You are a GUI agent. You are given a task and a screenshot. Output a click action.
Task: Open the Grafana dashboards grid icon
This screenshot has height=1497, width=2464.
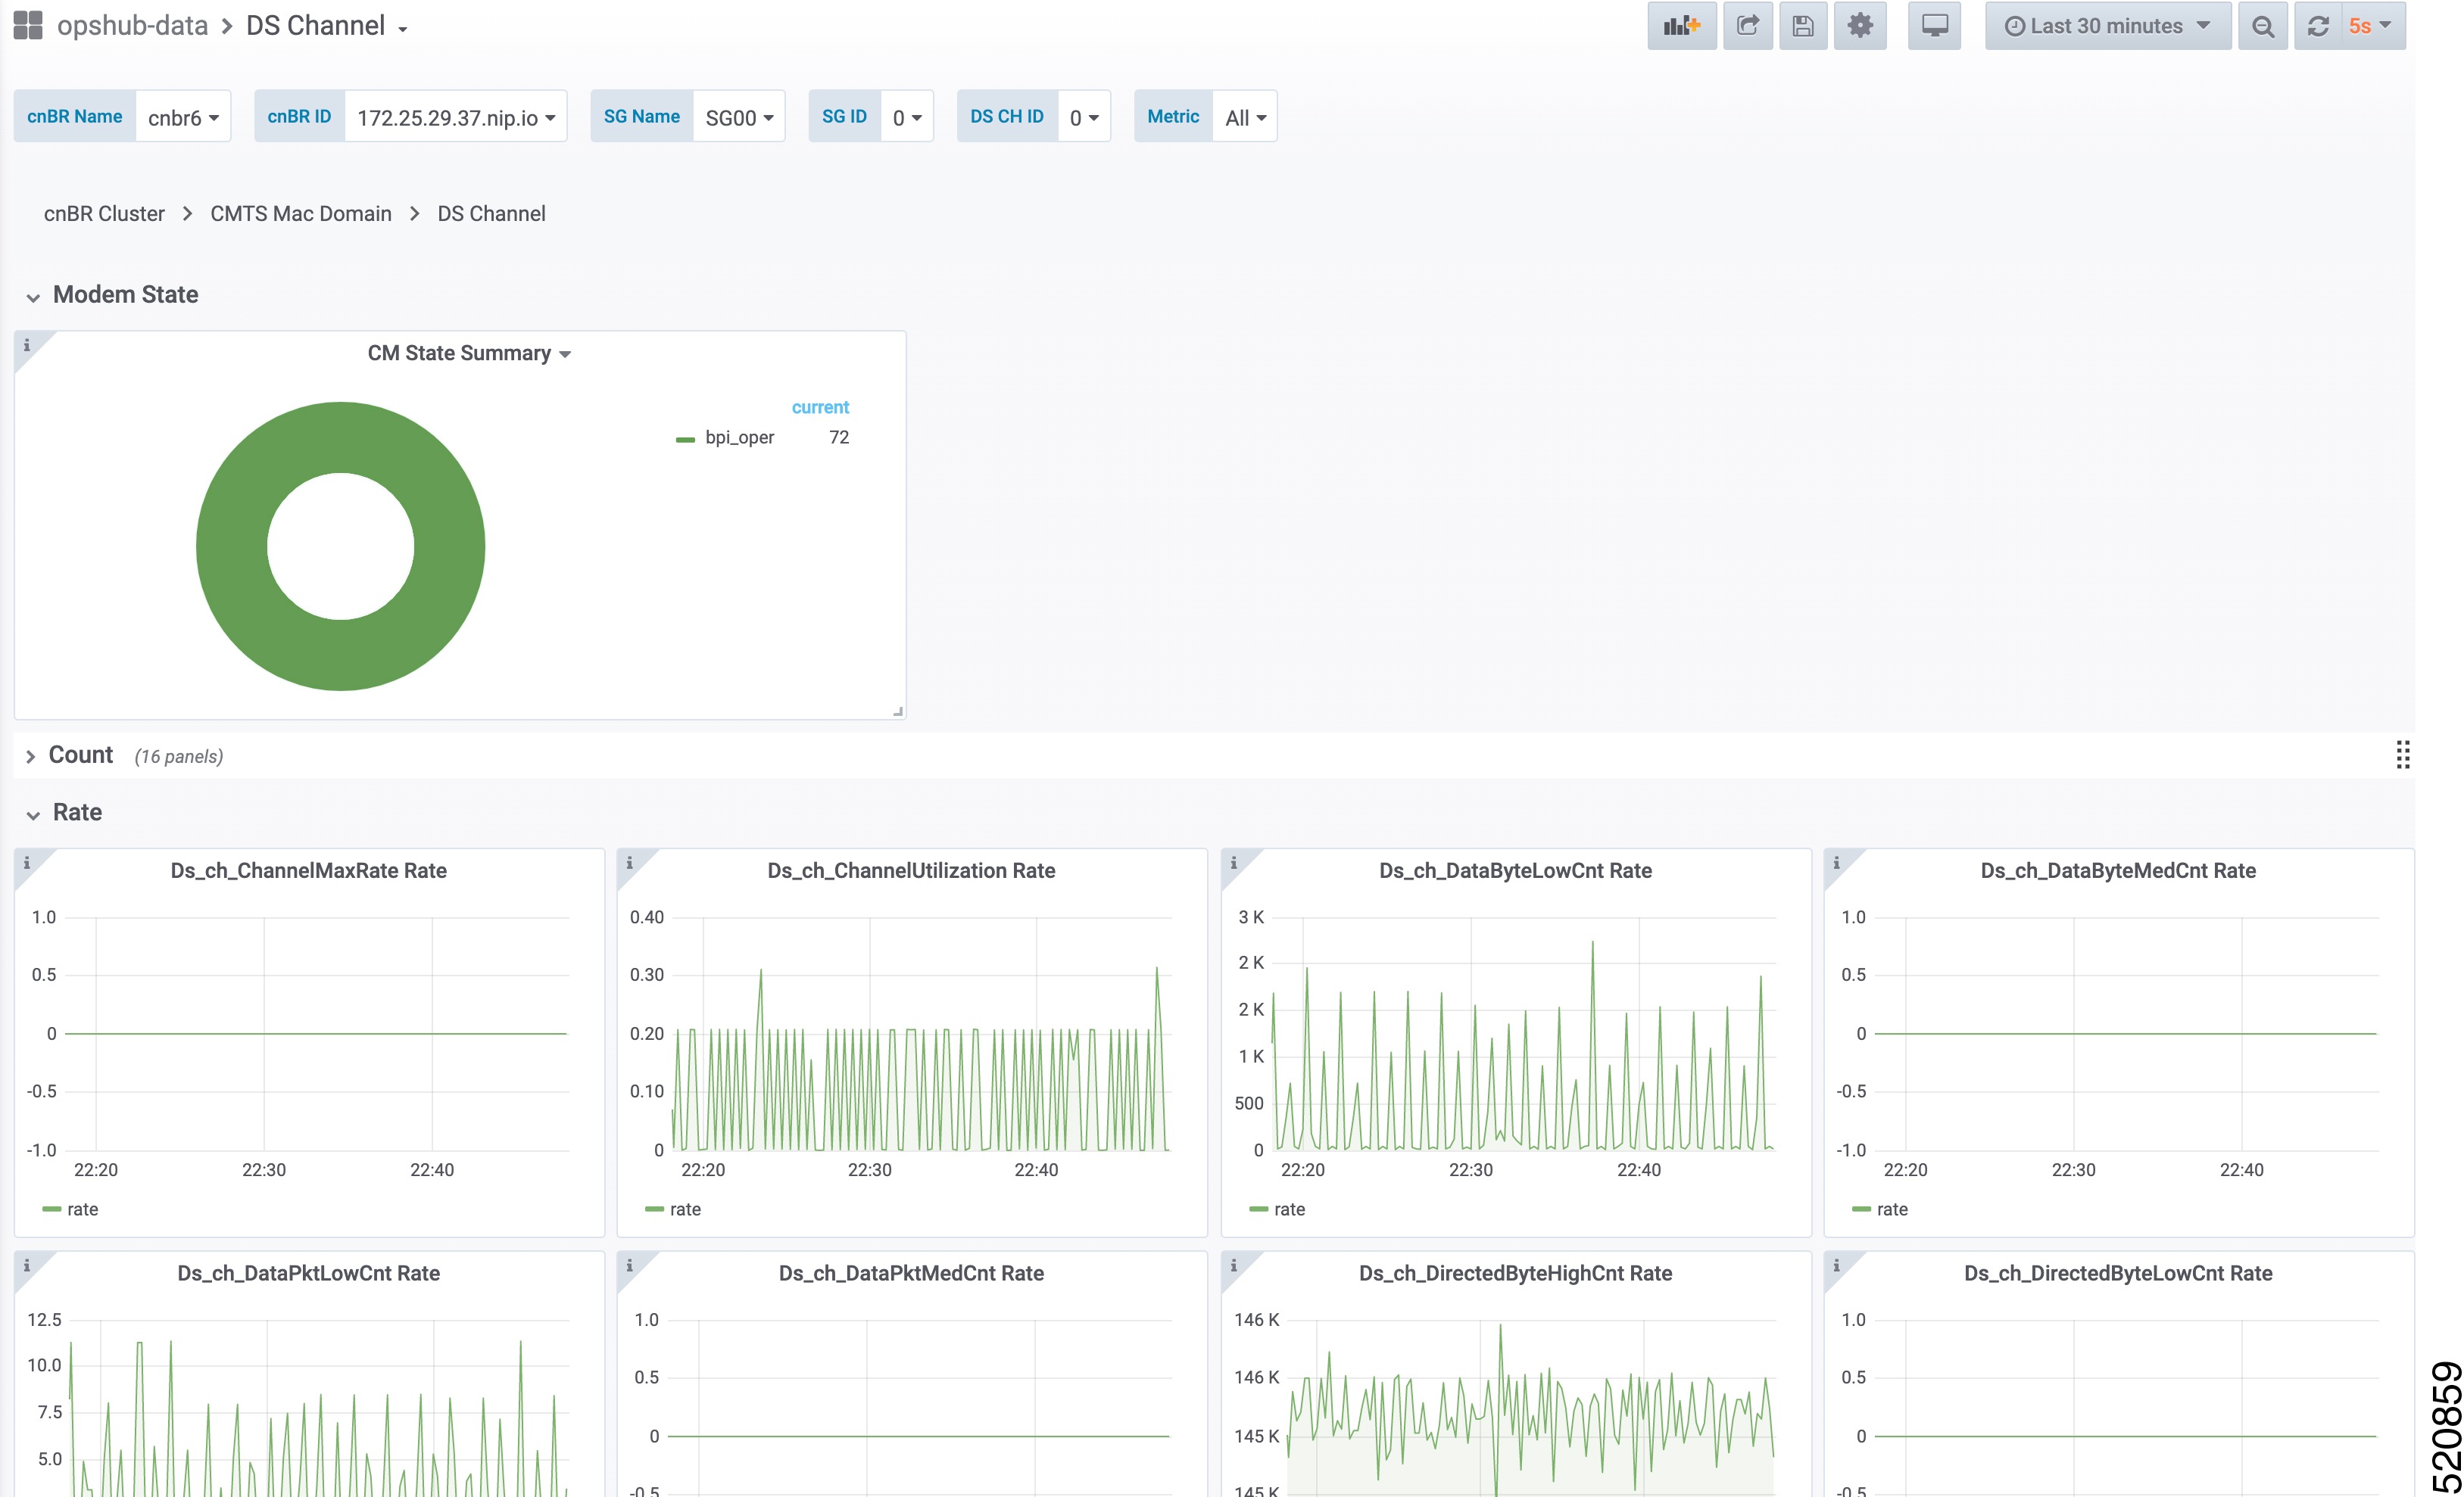[28, 25]
